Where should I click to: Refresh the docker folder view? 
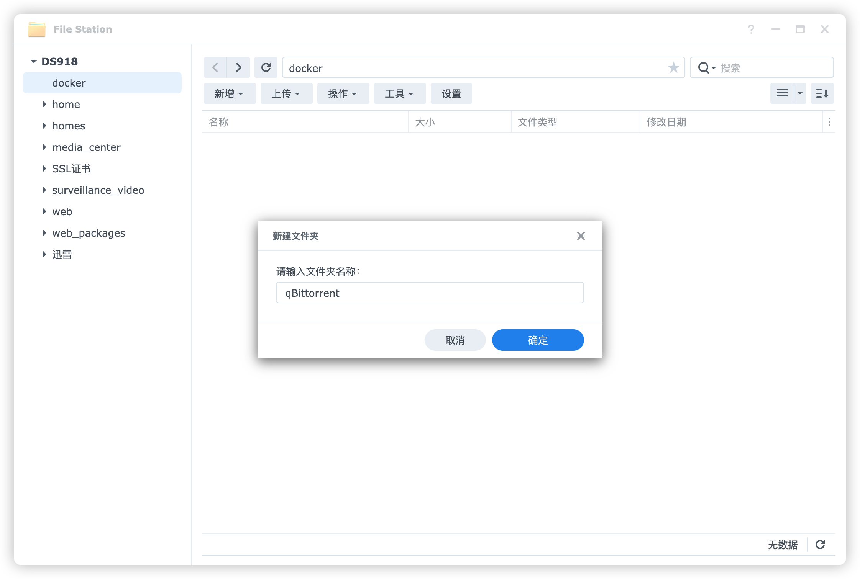[266, 68]
